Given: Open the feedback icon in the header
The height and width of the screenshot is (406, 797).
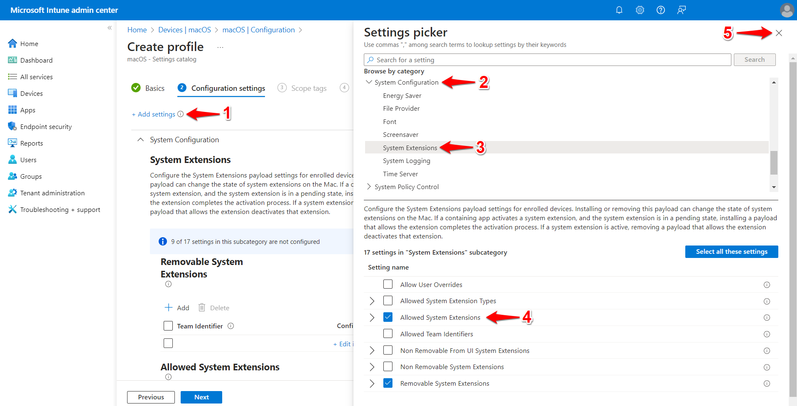Looking at the screenshot, I should click(x=681, y=10).
